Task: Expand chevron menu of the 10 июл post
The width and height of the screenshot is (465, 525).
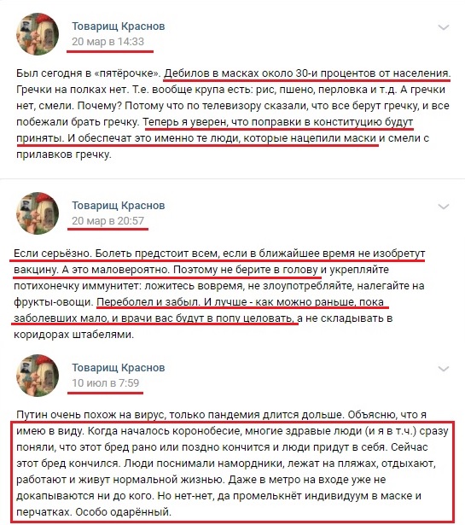Action: tap(444, 369)
